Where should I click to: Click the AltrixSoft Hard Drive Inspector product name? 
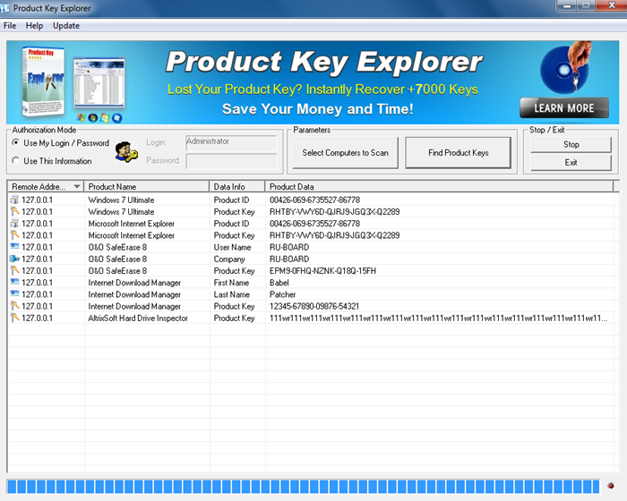click(138, 318)
